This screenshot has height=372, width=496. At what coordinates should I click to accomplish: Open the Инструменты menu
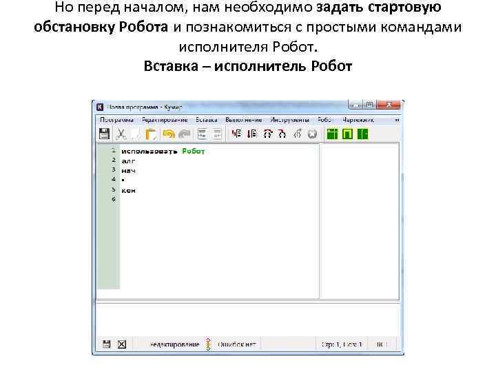click(289, 120)
